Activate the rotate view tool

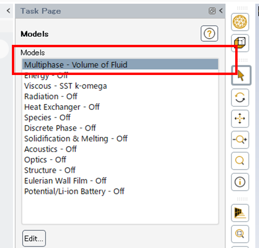(240, 98)
